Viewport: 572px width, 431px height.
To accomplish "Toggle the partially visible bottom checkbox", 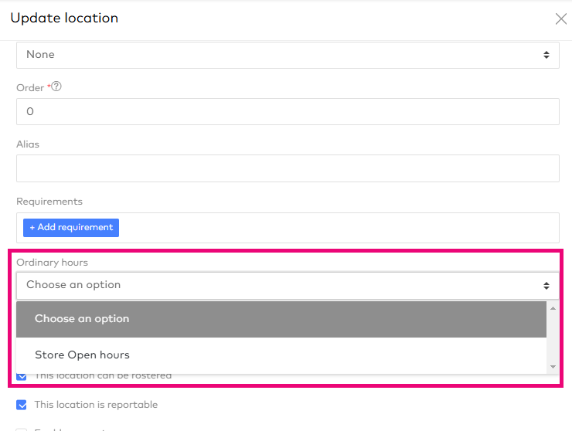I will click(22, 429).
